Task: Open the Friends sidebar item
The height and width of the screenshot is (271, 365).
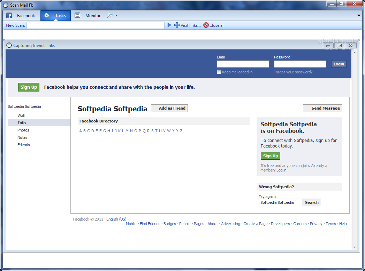Action: pos(23,145)
